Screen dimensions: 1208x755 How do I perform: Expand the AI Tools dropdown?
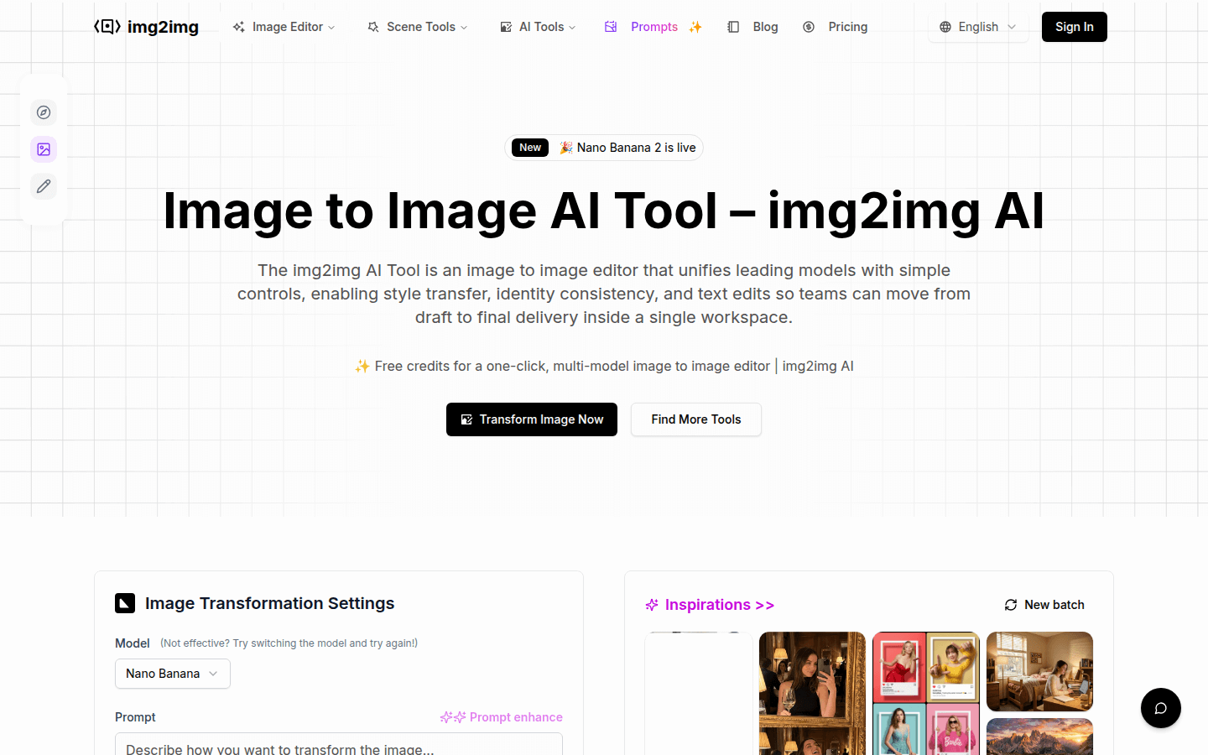coord(539,27)
